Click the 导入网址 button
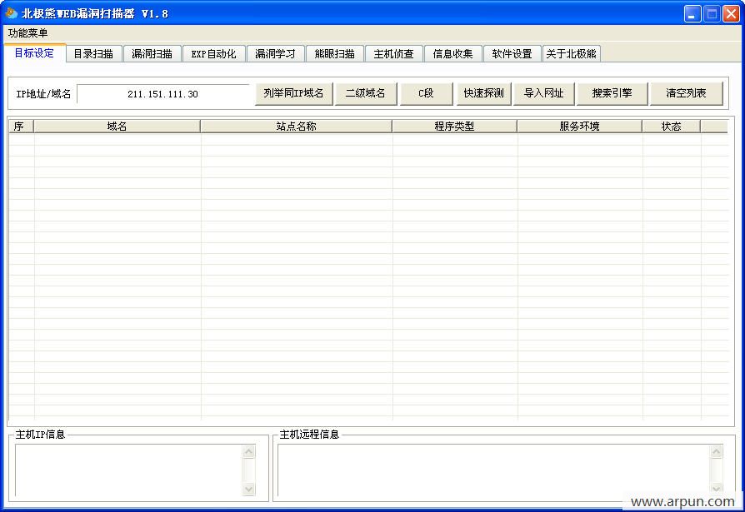745x512 pixels. pos(544,93)
